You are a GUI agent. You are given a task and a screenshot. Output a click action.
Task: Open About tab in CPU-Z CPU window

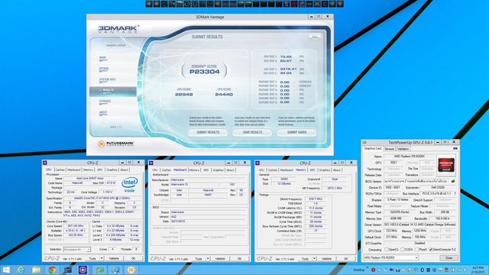[x=124, y=170]
